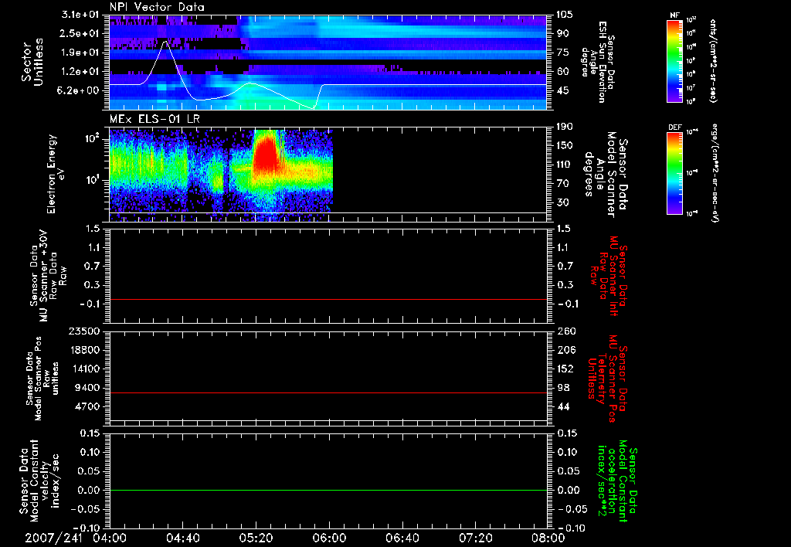The image size is (791, 547).
Task: Click the '150' scanner angle tick label
Action: point(565,145)
